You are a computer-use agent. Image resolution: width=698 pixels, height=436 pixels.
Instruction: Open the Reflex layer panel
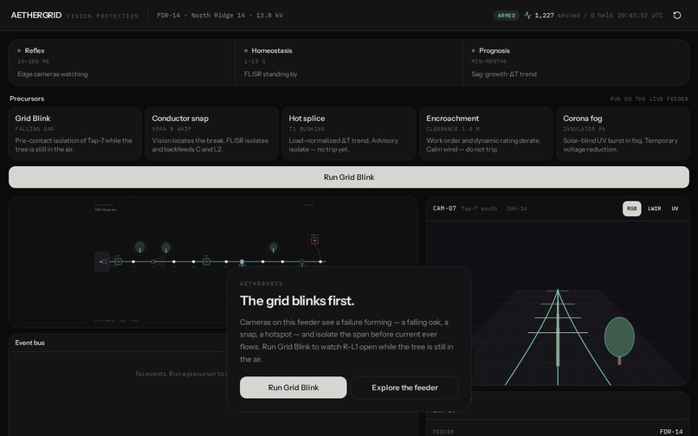pyautogui.click(x=122, y=62)
